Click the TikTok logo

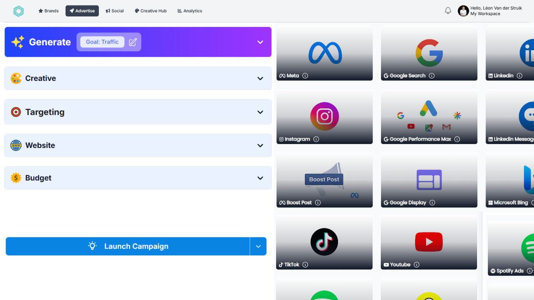pos(324,242)
